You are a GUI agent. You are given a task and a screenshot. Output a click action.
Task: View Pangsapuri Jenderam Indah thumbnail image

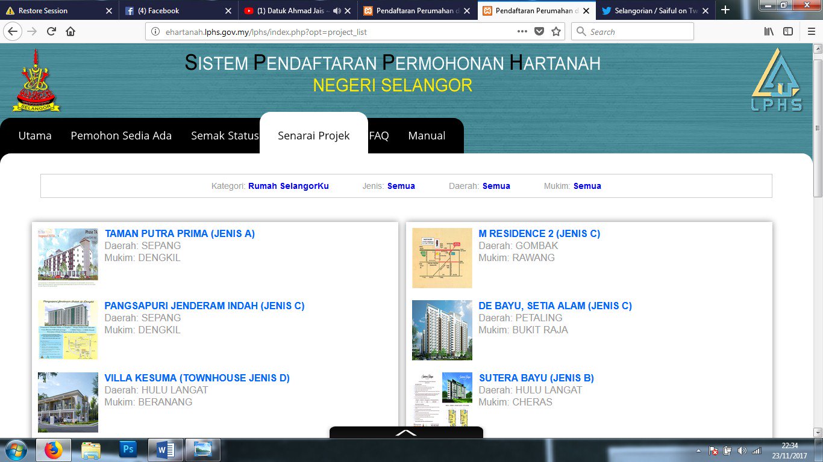click(67, 330)
